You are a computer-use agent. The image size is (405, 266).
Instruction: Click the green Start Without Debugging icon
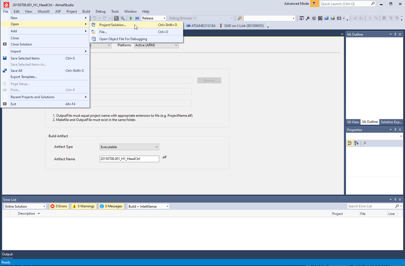click(131, 18)
